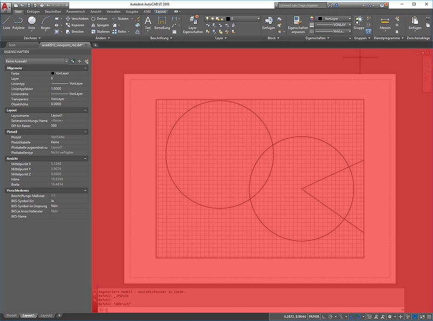Screen dimensions: 433x321
Task: Expand the Zeichnen panel
Action: point(32,38)
